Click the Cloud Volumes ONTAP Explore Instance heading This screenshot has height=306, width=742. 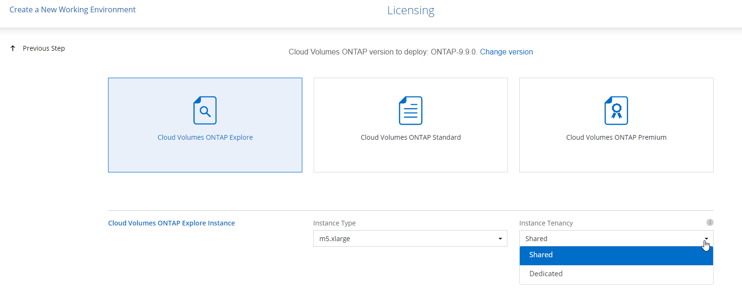pyautogui.click(x=171, y=223)
